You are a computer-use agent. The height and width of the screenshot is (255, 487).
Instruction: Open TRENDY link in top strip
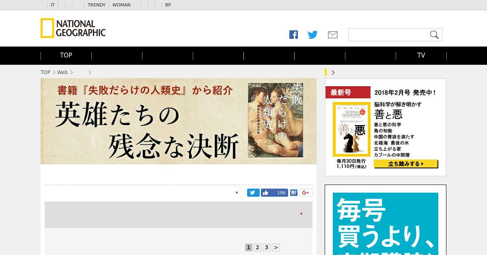(97, 5)
